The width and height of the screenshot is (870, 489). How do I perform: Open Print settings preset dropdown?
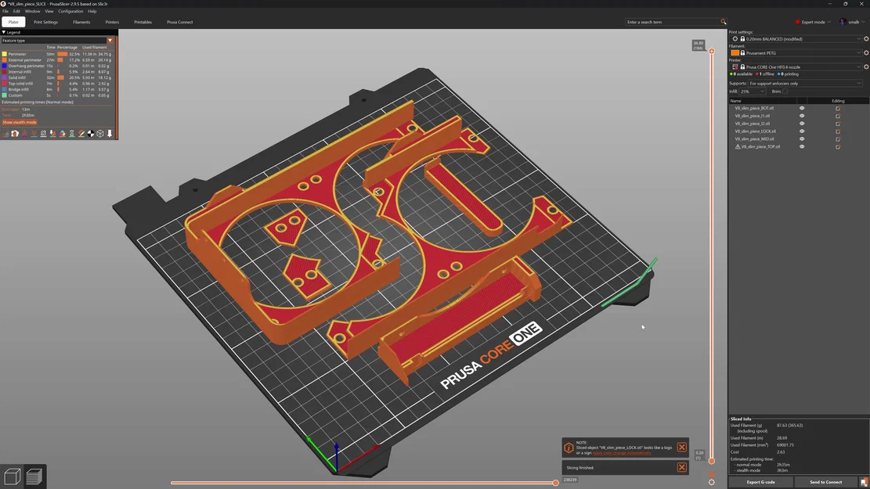click(796, 39)
